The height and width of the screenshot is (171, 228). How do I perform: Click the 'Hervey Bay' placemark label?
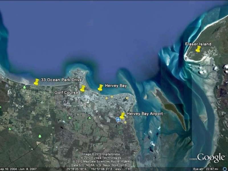[116, 86]
